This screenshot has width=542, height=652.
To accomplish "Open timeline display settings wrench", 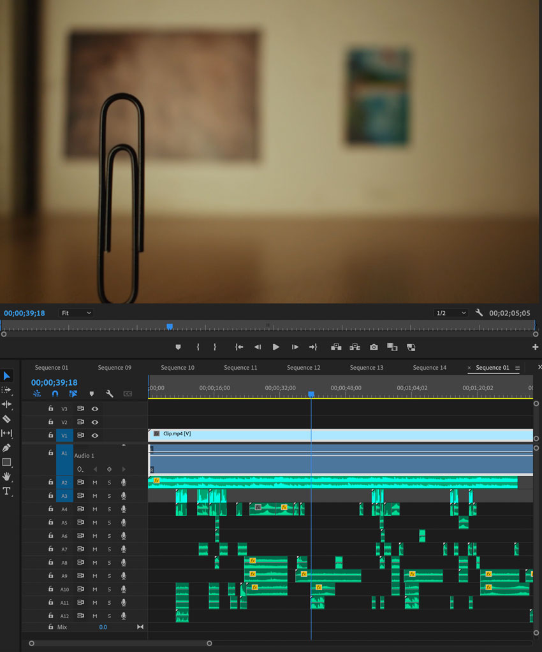I will tap(110, 394).
